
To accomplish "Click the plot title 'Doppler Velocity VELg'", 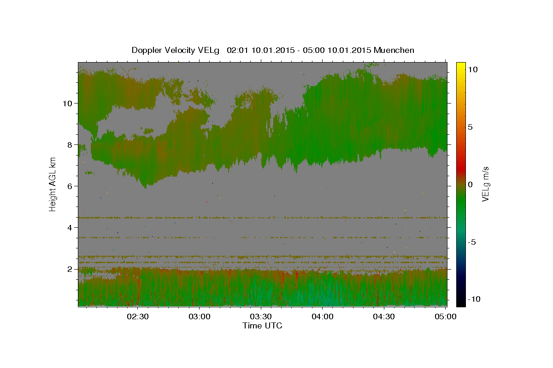I will point(176,50).
